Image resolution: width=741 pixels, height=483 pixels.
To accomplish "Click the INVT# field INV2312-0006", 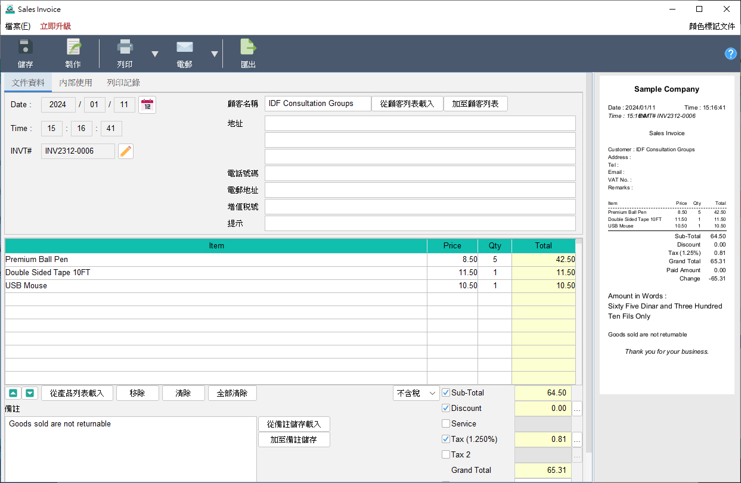I will pyautogui.click(x=77, y=151).
